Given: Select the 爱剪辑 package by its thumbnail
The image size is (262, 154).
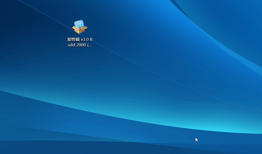Looking at the screenshot, I should 80,27.
